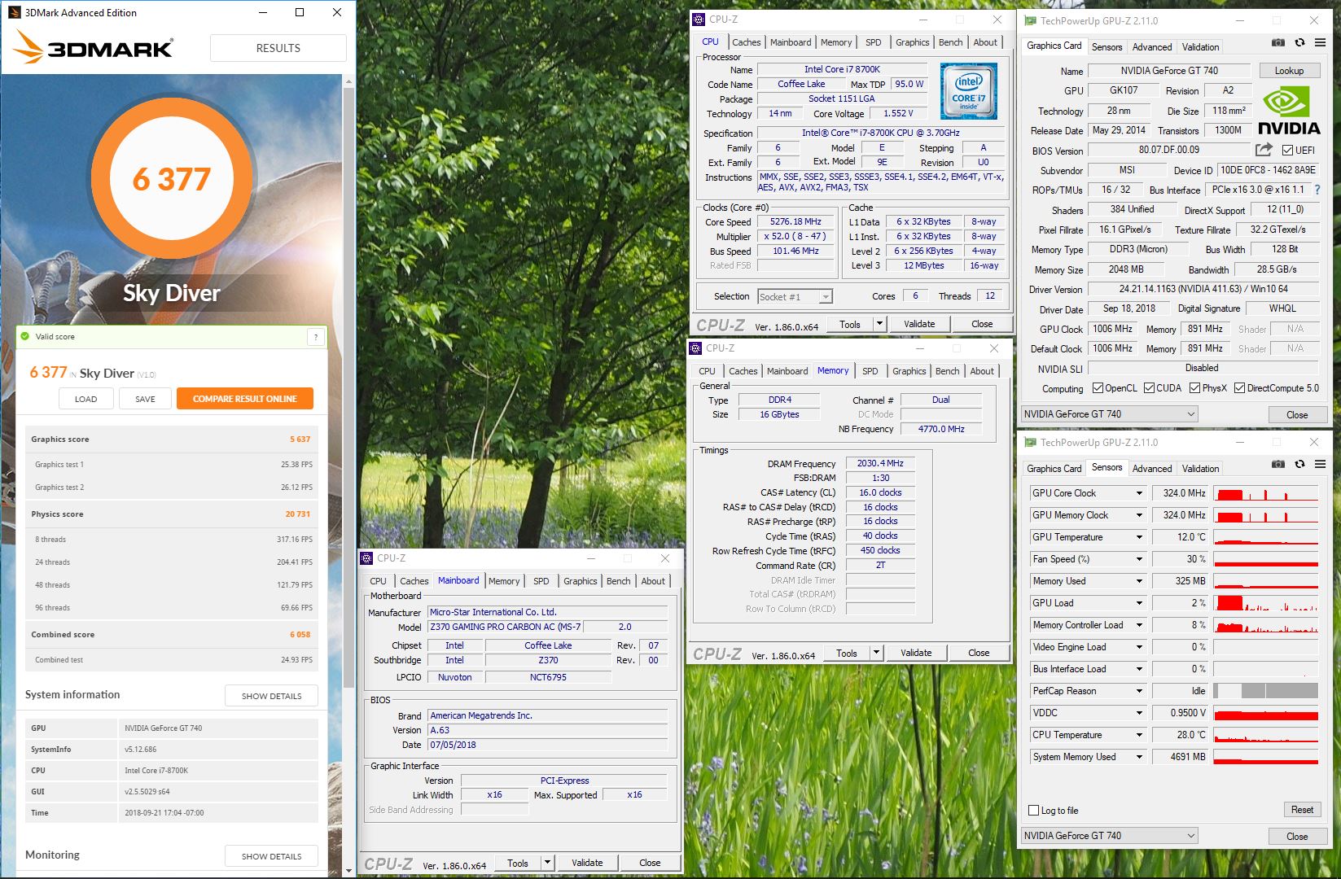Select the Graphics score row
Viewport: 1341px width, 879px height.
tap(171, 439)
